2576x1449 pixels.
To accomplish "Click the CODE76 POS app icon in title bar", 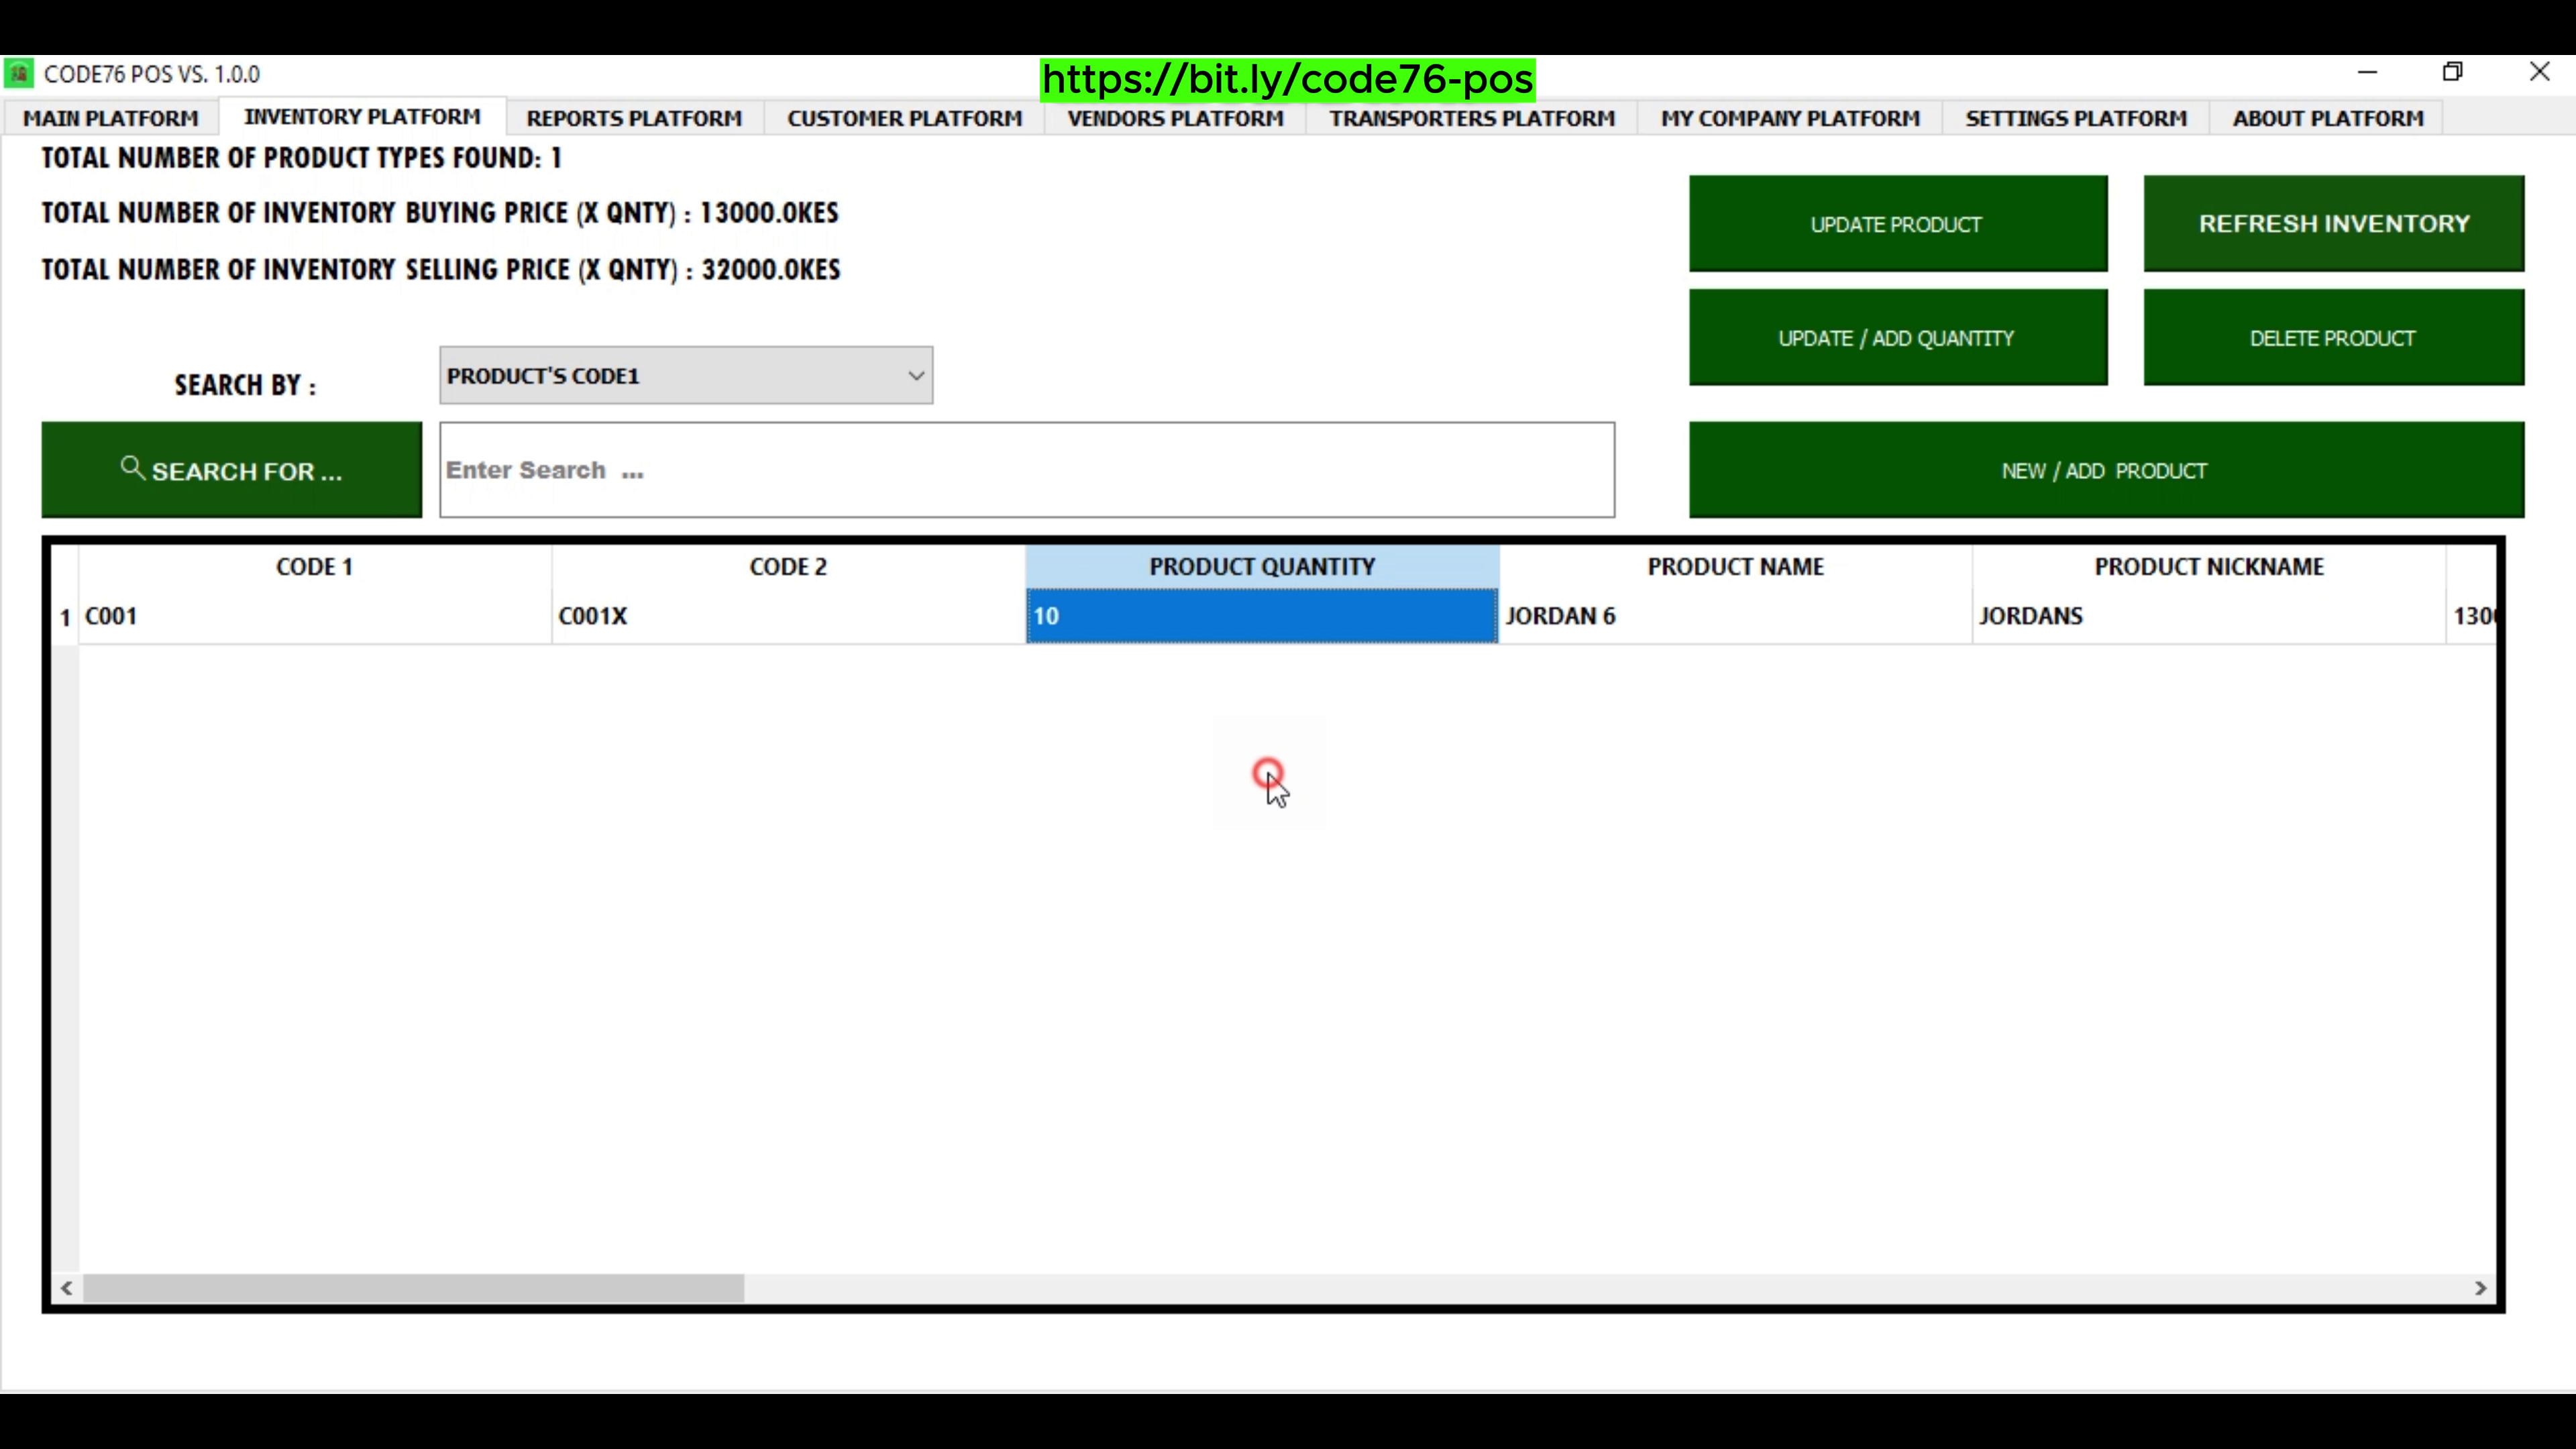I will tap(19, 74).
